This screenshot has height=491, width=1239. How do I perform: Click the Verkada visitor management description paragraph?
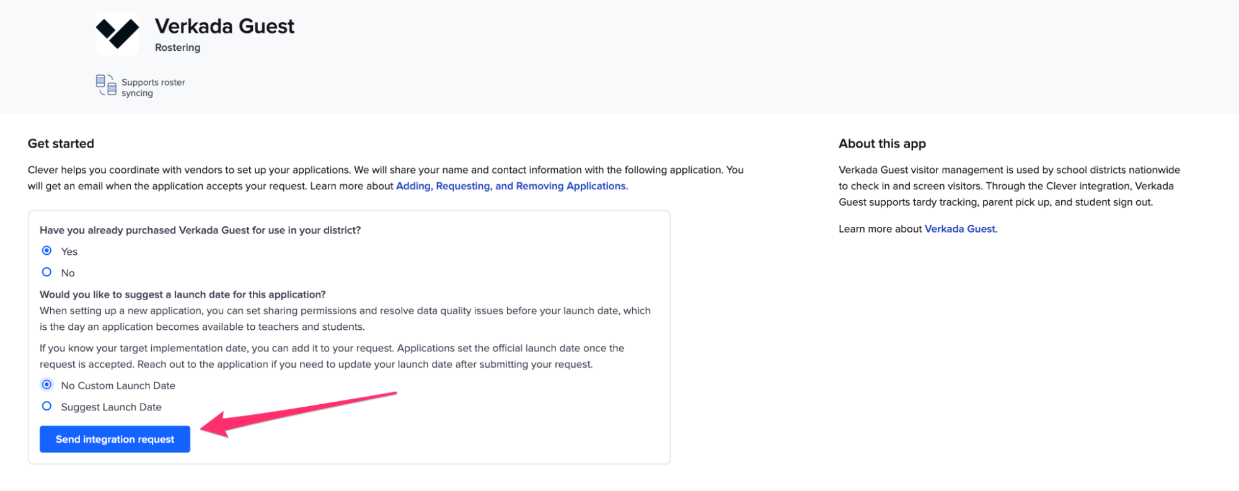[x=1008, y=186]
